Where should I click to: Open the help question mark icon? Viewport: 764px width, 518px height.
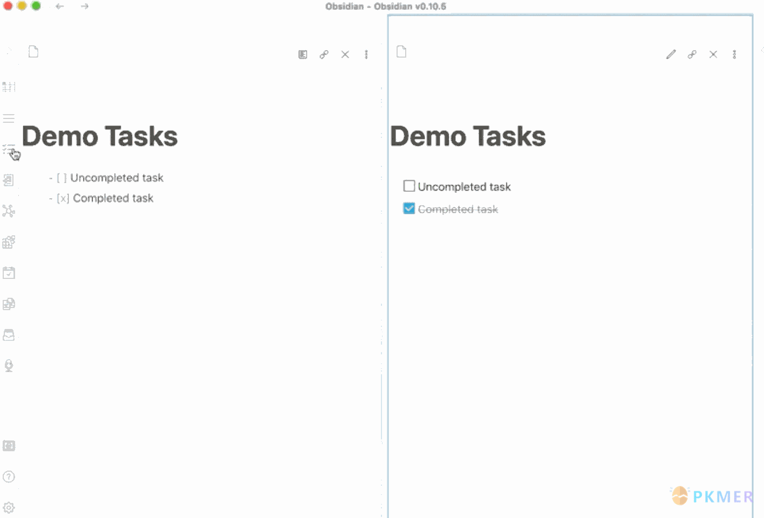tap(9, 477)
